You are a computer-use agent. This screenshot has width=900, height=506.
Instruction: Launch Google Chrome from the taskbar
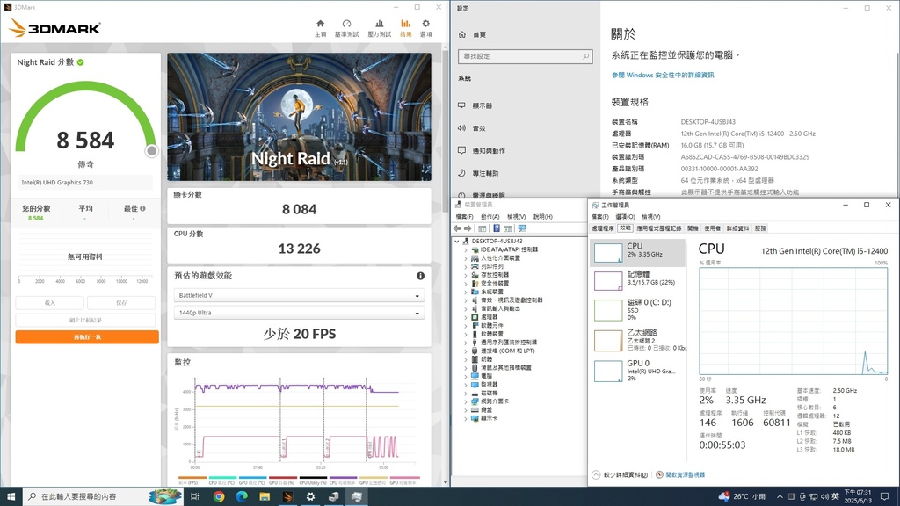219,496
